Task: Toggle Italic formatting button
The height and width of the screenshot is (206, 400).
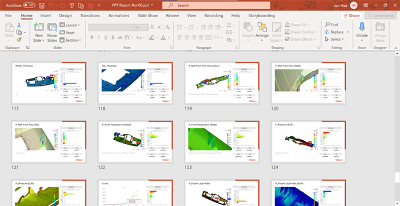Action: pyautogui.click(x=99, y=37)
